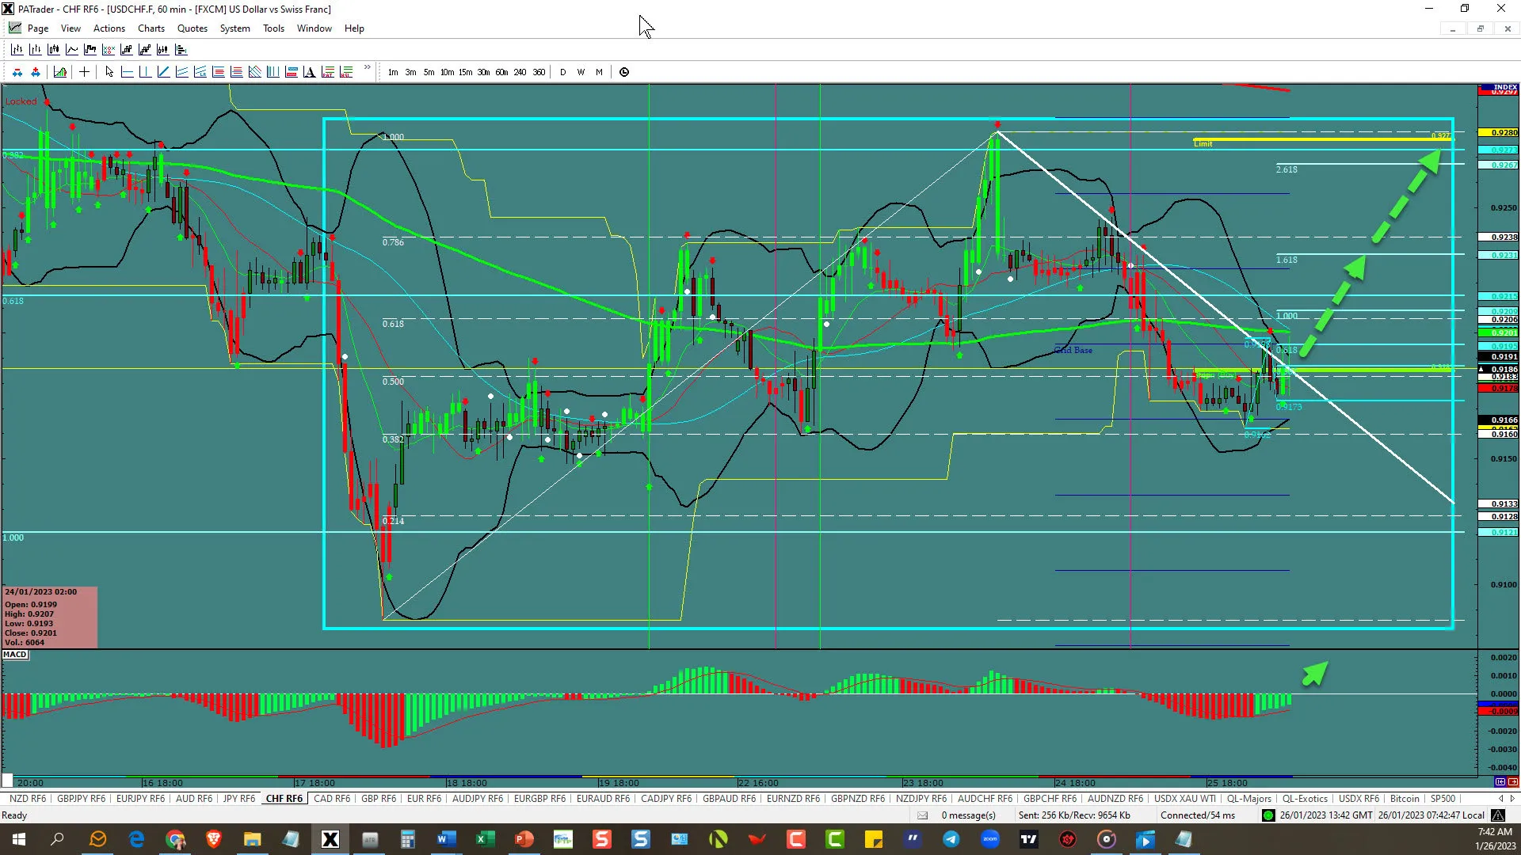
Task: Select the horizontal line drawing tool
Action: 127,72
